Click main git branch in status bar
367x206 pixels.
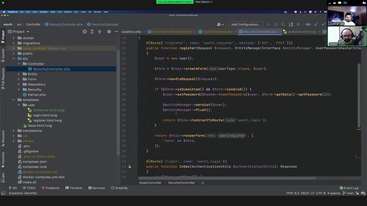(x=348, y=193)
